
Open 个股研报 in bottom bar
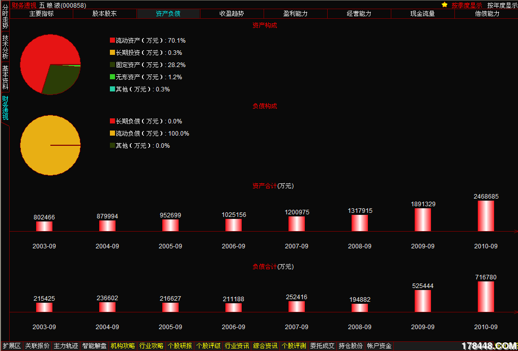(x=180, y=346)
